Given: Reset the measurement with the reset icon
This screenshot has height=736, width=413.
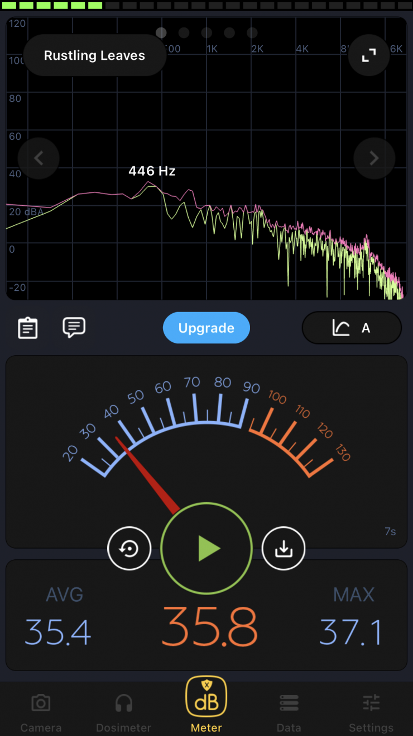Looking at the screenshot, I should click(x=129, y=549).
